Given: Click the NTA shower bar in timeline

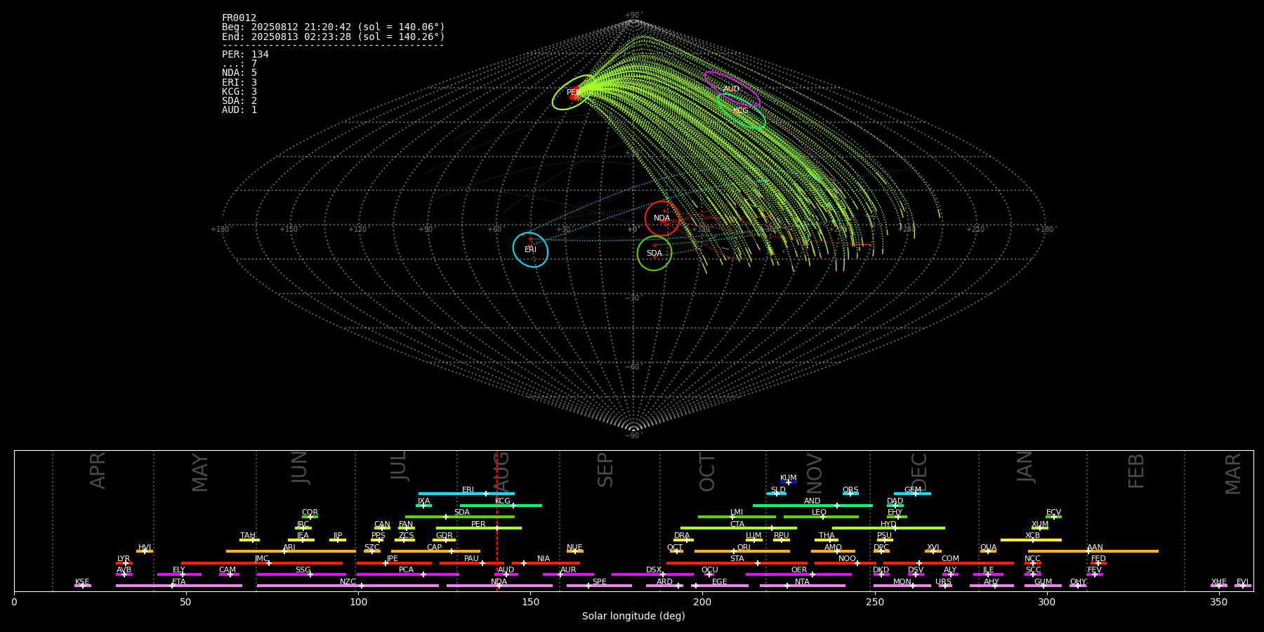Looking at the screenshot, I should [802, 586].
